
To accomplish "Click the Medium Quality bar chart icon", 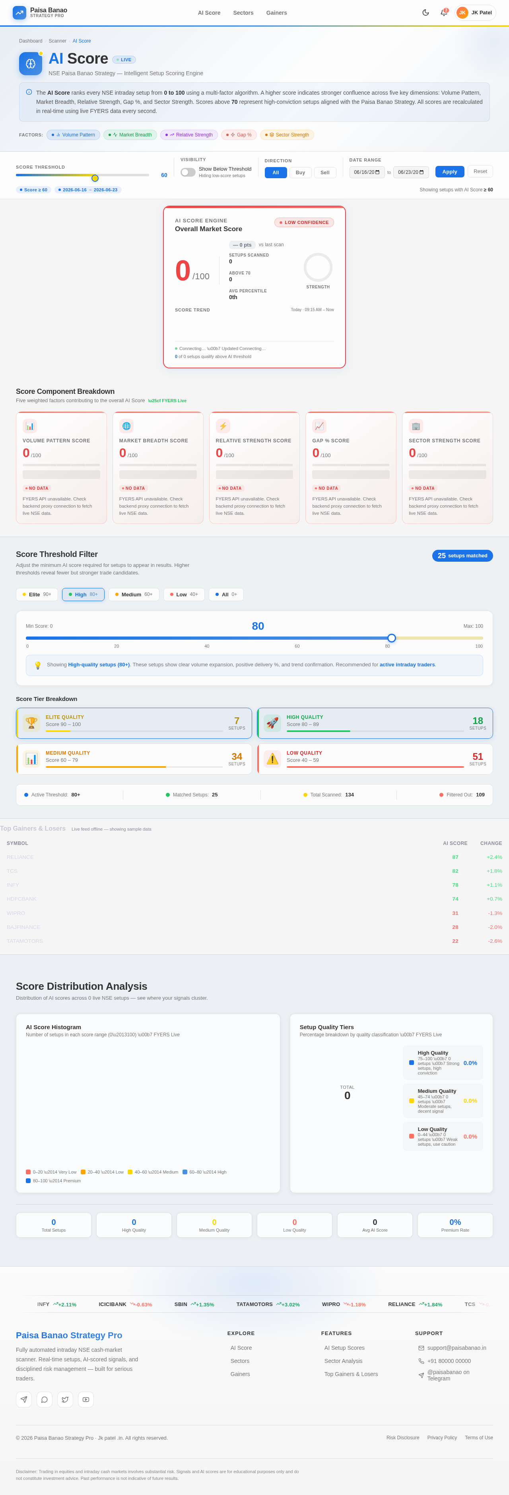I will tap(31, 759).
